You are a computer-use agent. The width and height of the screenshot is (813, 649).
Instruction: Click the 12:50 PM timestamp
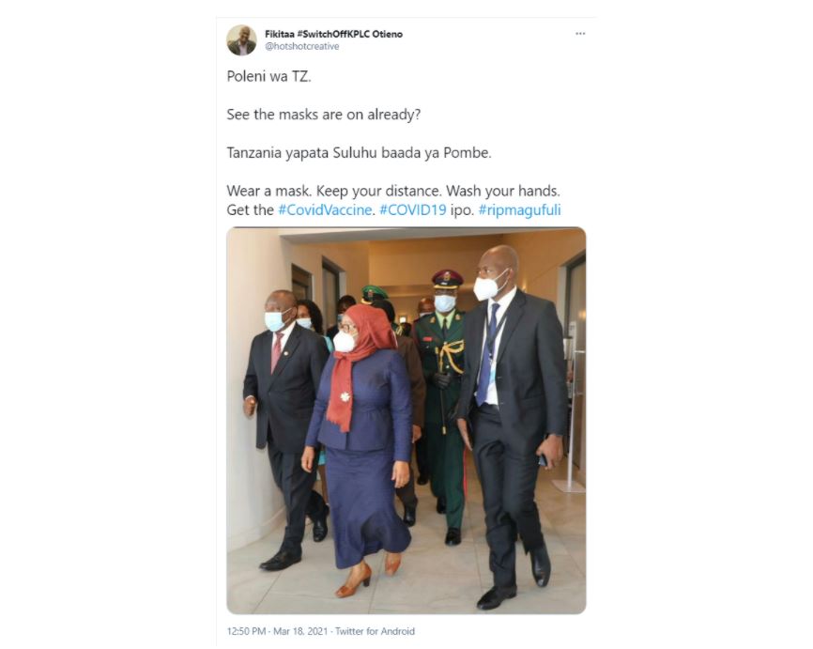[x=246, y=631]
